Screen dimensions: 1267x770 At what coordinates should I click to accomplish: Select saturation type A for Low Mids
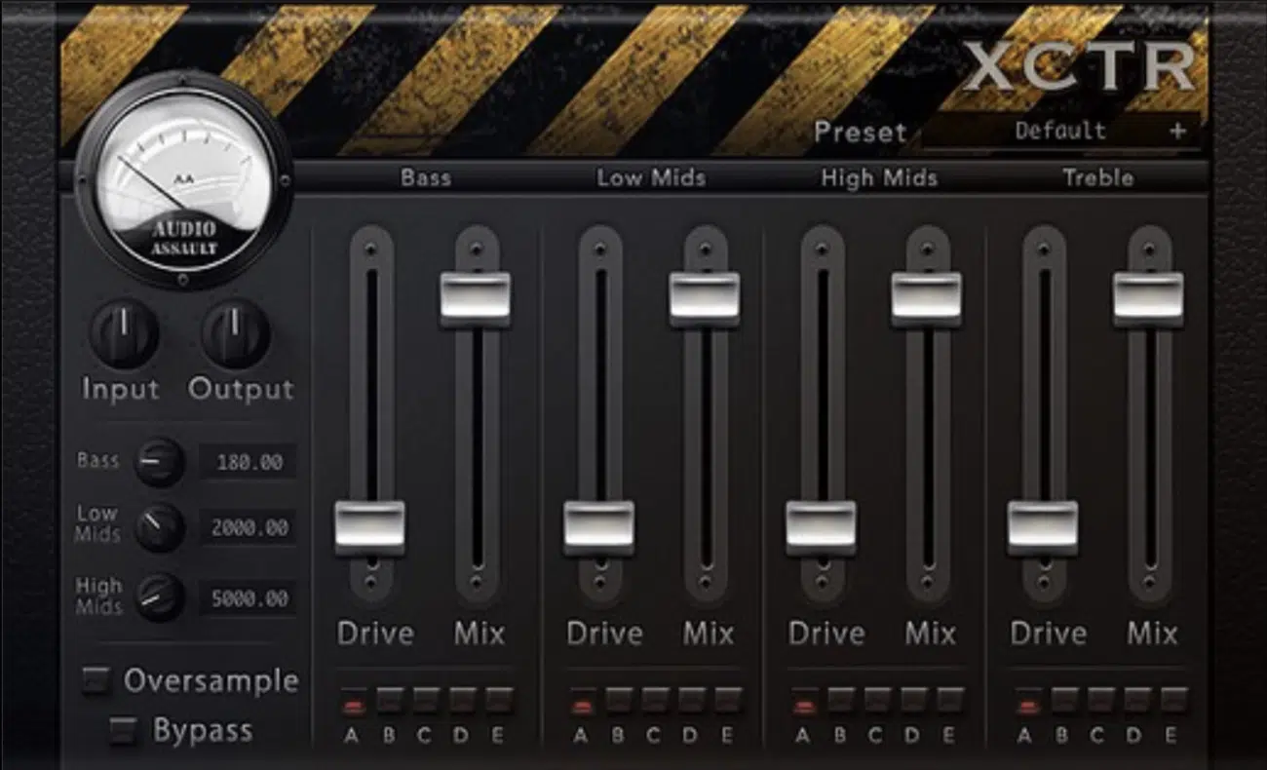click(583, 701)
